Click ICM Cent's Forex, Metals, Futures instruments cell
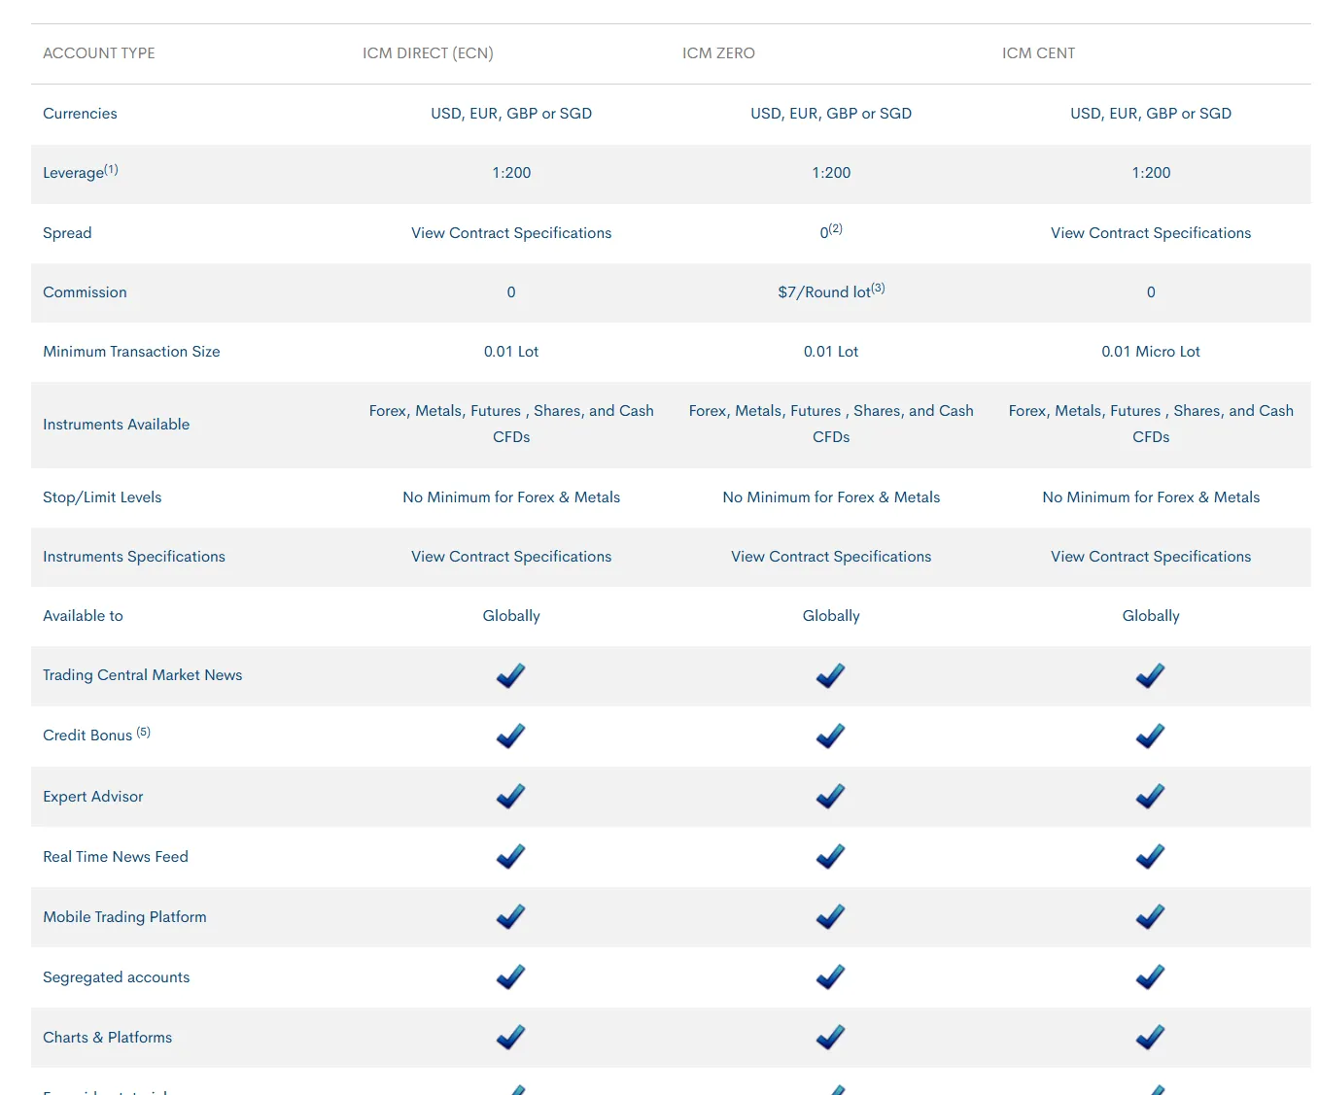The height and width of the screenshot is (1095, 1319). (x=1151, y=424)
